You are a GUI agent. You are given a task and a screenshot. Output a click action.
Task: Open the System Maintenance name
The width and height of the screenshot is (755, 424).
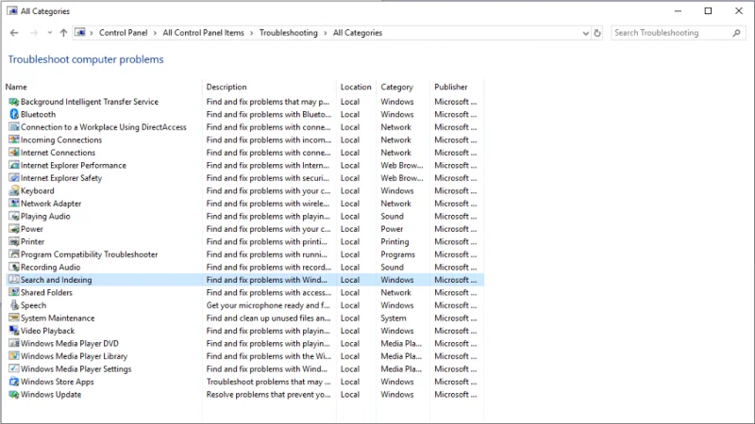[x=58, y=318]
